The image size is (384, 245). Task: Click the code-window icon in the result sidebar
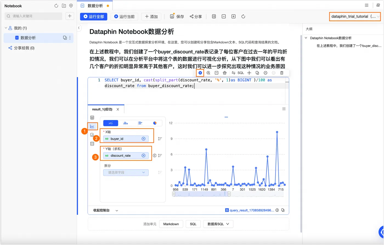coord(92,144)
